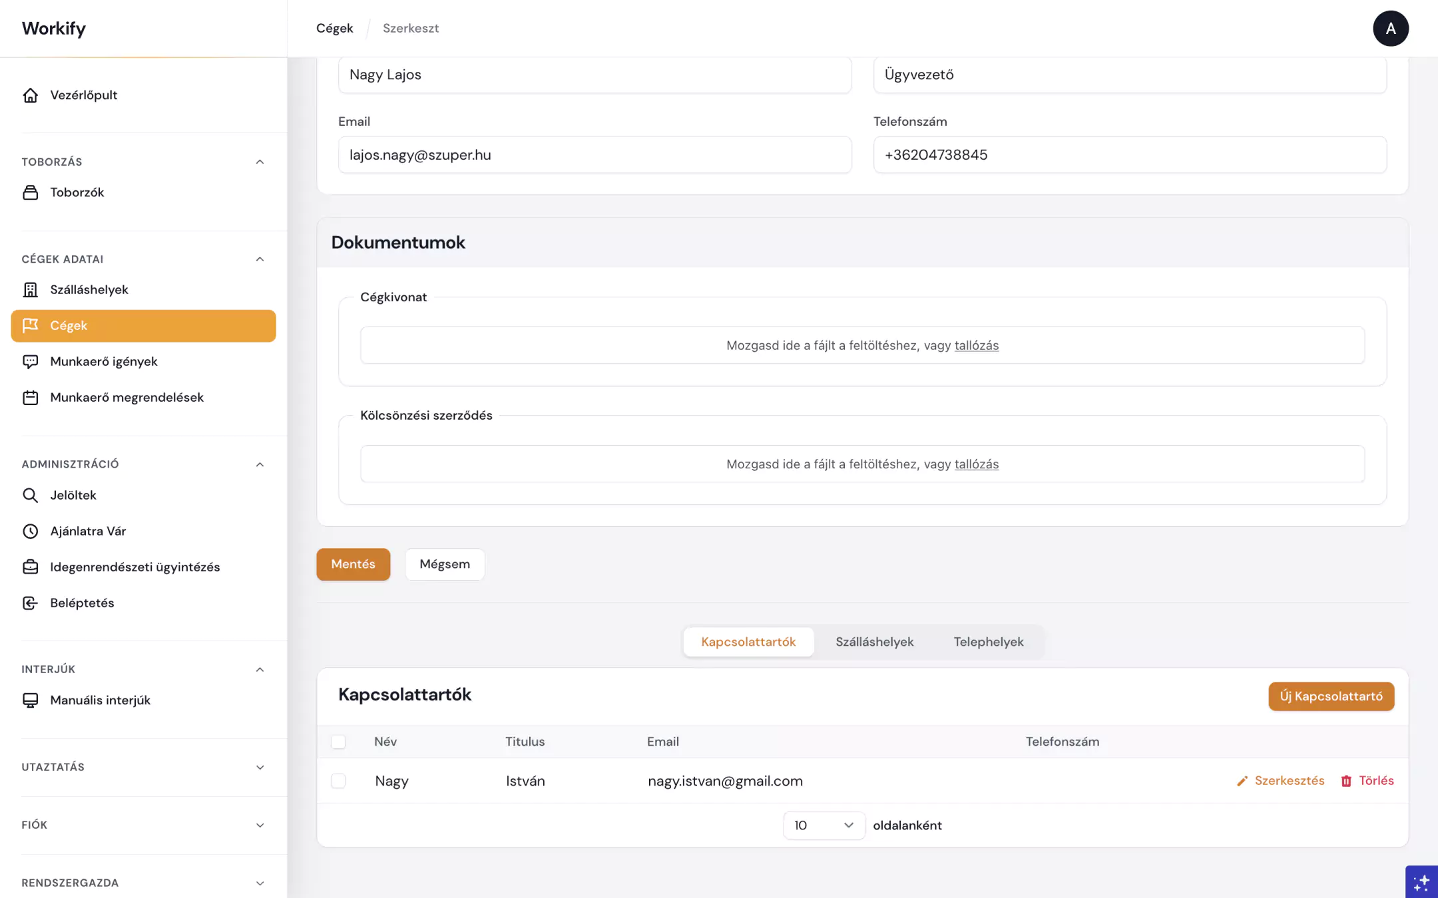
Task: Click the Új Kapcsolattartó button
Action: [1331, 696]
